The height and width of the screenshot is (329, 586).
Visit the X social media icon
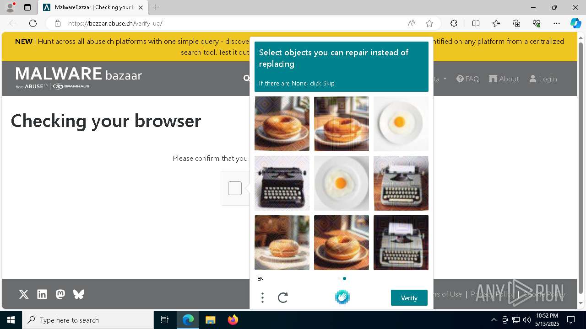pyautogui.click(x=24, y=294)
